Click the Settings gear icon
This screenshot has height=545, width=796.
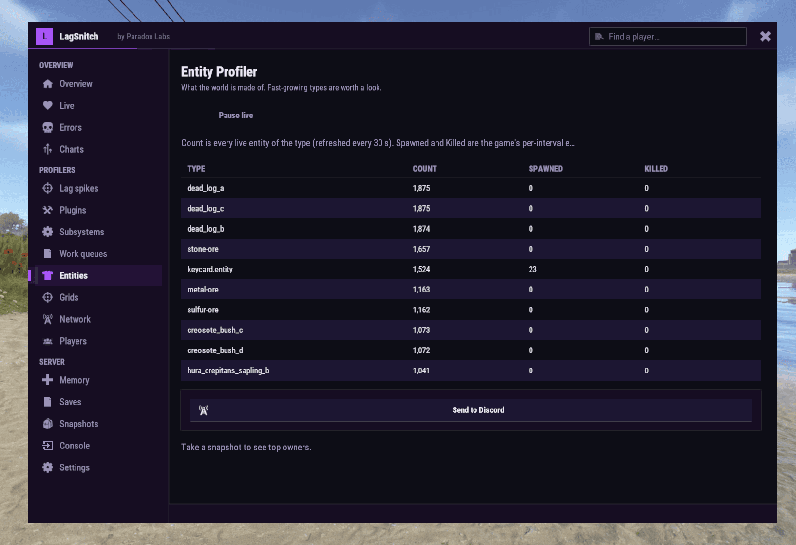[x=48, y=467]
